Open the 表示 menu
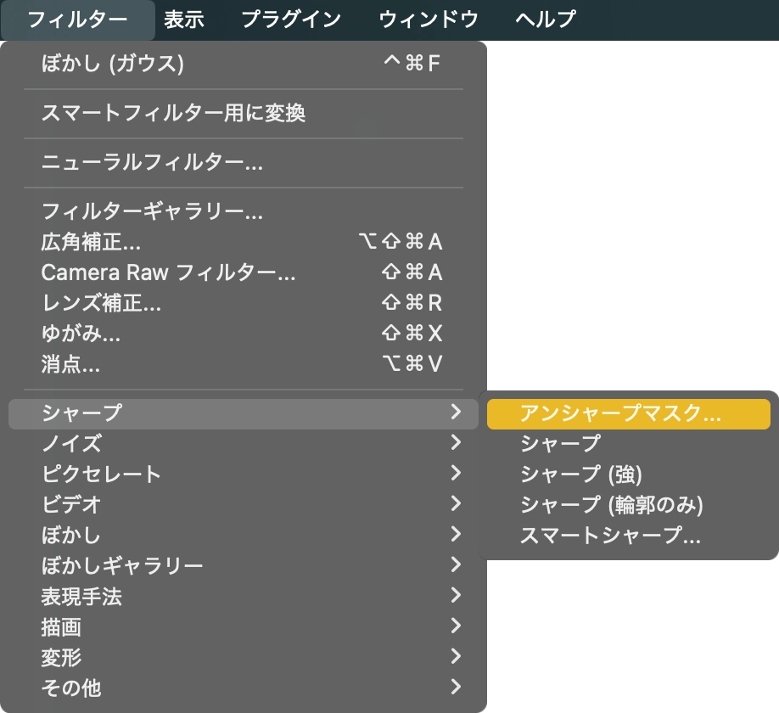This screenshot has height=713, width=779. (184, 19)
